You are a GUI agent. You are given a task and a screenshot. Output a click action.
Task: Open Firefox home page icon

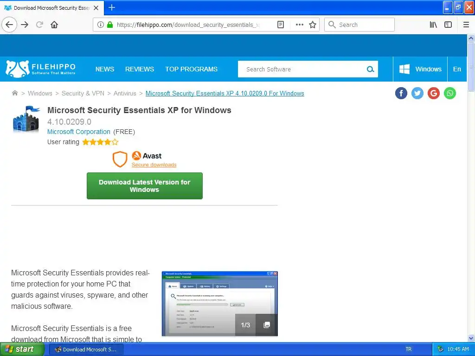(x=54, y=25)
